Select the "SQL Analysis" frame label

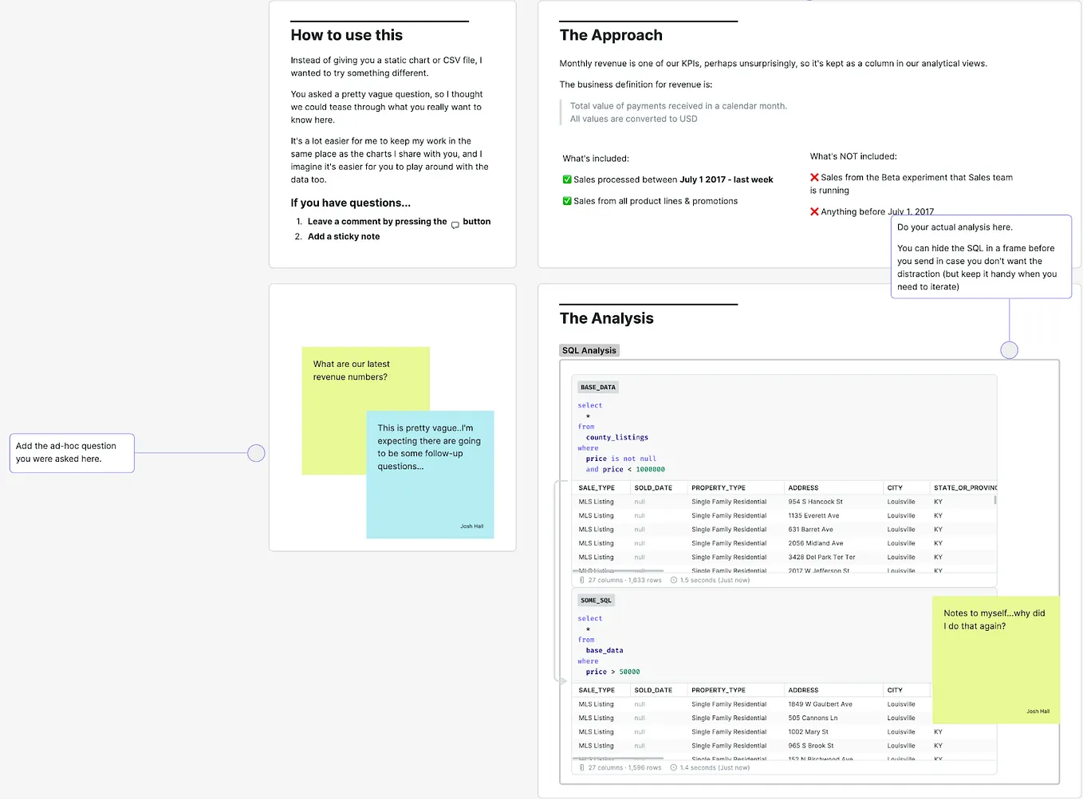pos(589,349)
